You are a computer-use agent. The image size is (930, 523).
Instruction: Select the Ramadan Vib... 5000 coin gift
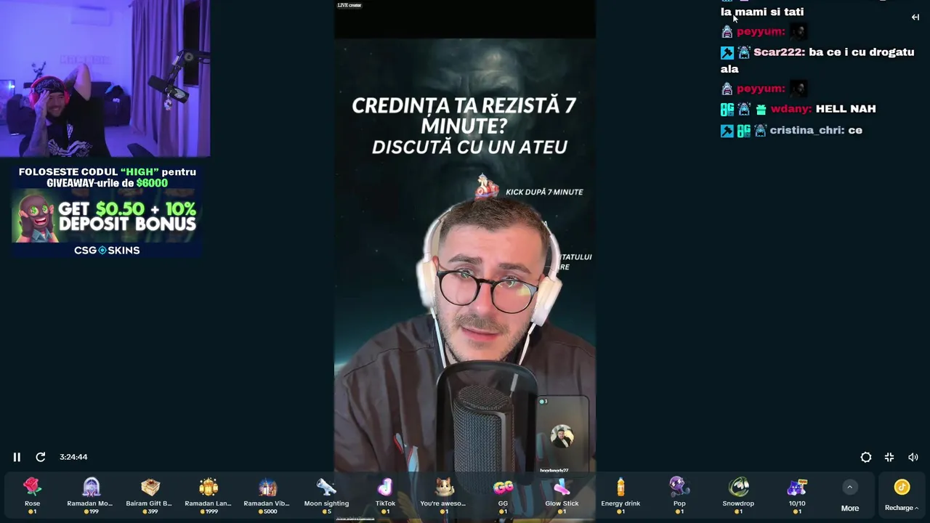[267, 495]
